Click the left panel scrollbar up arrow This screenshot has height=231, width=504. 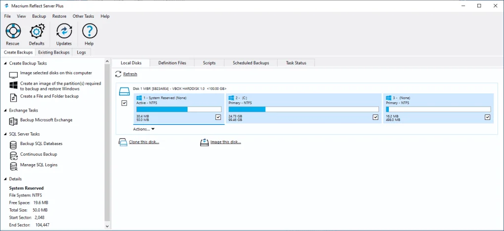[x=107, y=61]
